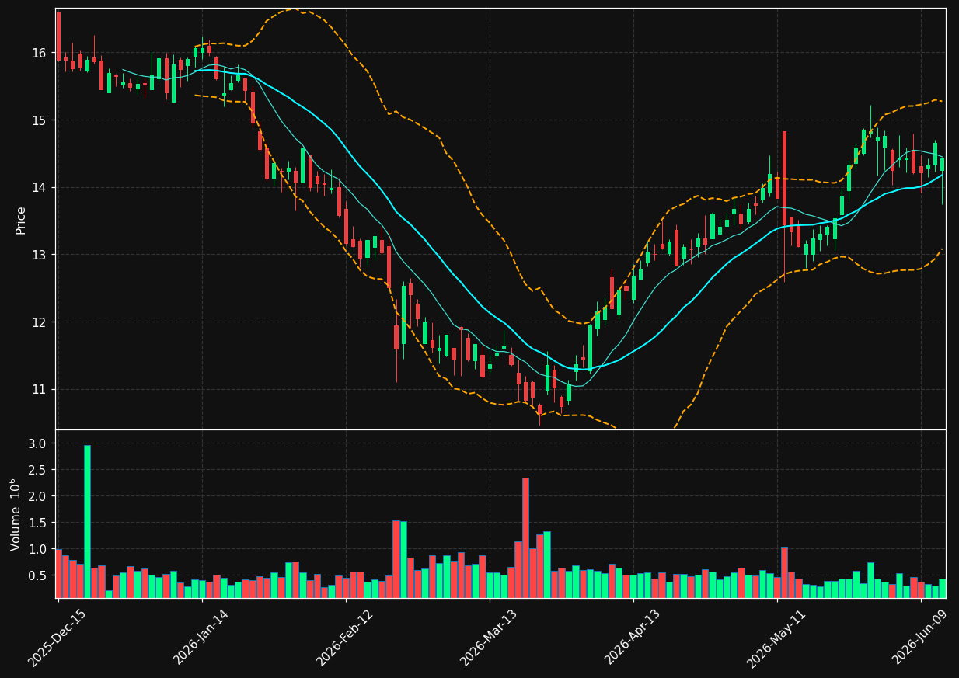Image resolution: width=959 pixels, height=678 pixels.
Task: Select the price tick label 12
Action: [x=40, y=322]
